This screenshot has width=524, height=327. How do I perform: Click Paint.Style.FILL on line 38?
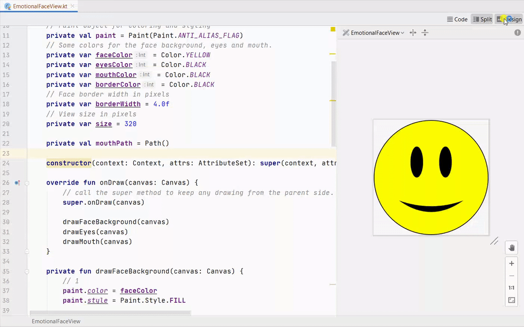[x=153, y=300]
